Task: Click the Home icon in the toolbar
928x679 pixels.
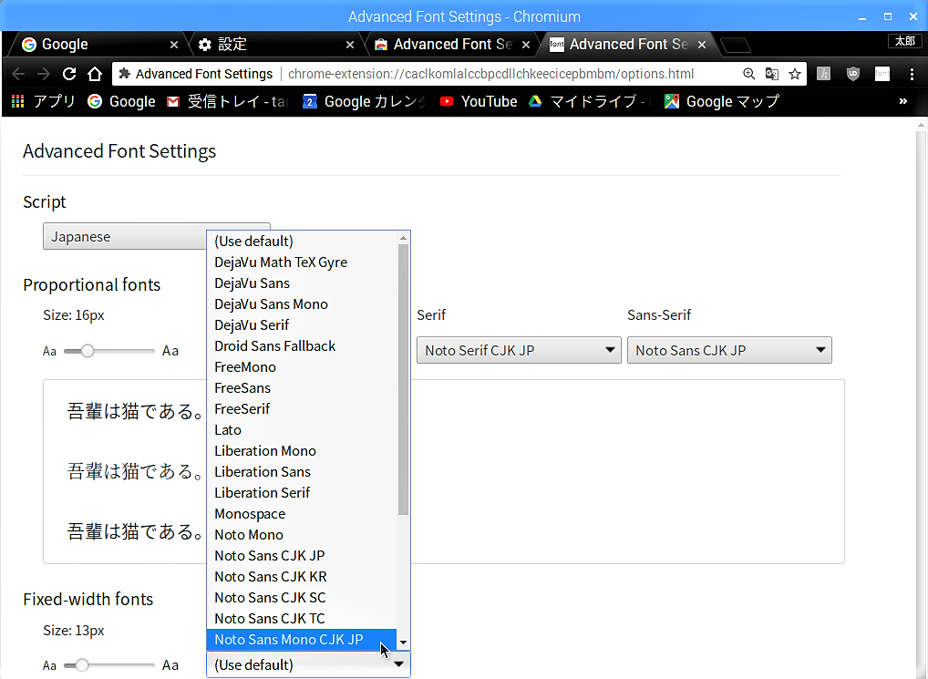Action: coord(95,74)
